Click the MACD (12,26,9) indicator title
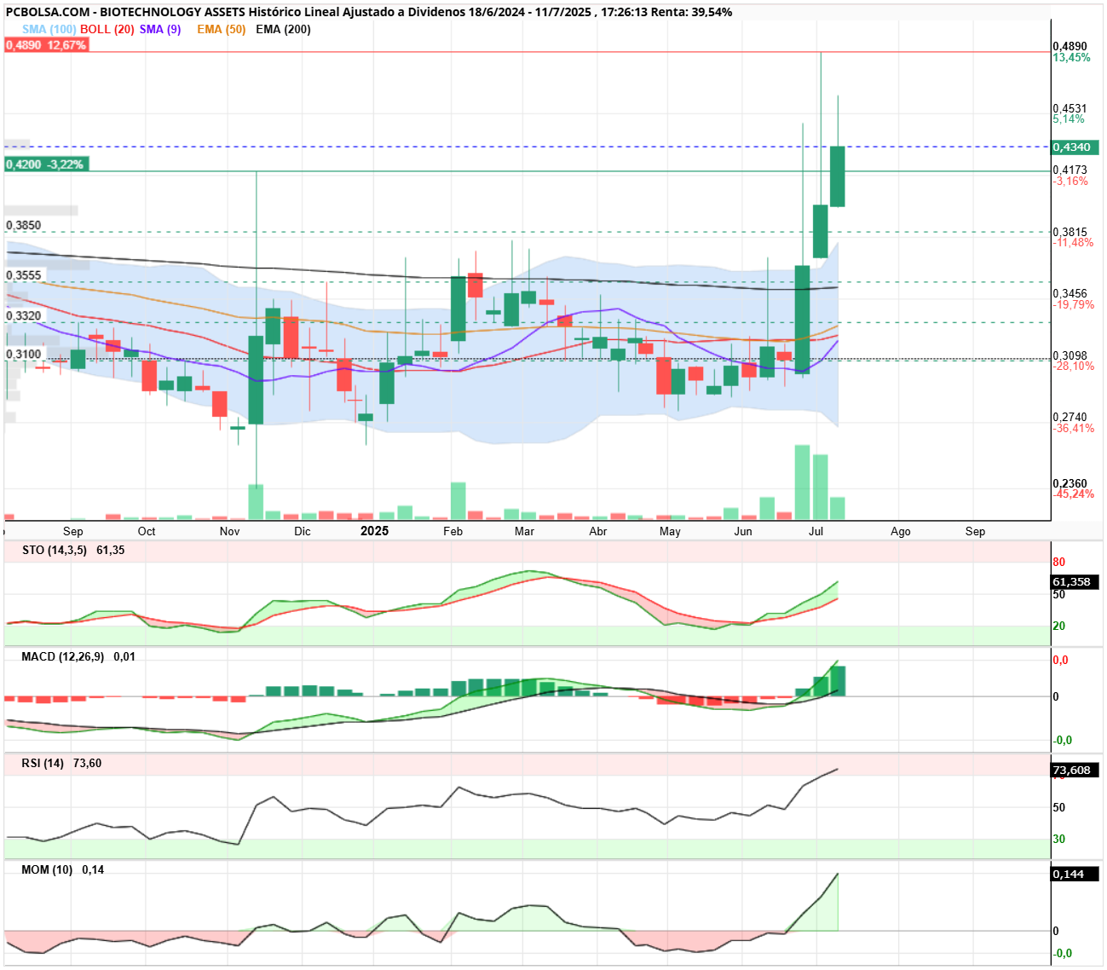Viewport: 1107px width, 970px height. 63,656
